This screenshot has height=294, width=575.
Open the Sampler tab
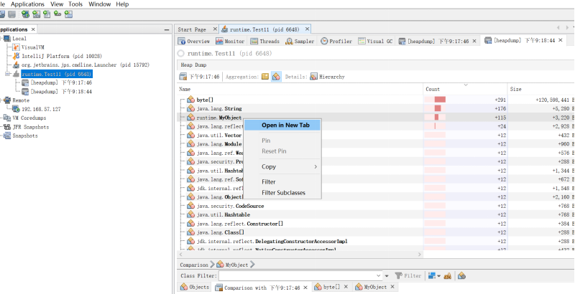pos(300,42)
